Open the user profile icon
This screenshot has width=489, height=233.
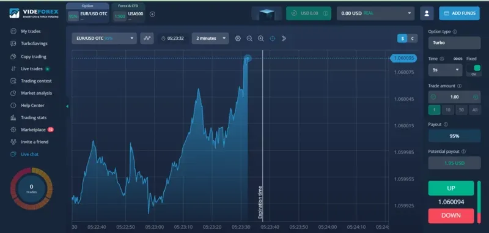pyautogui.click(x=427, y=13)
